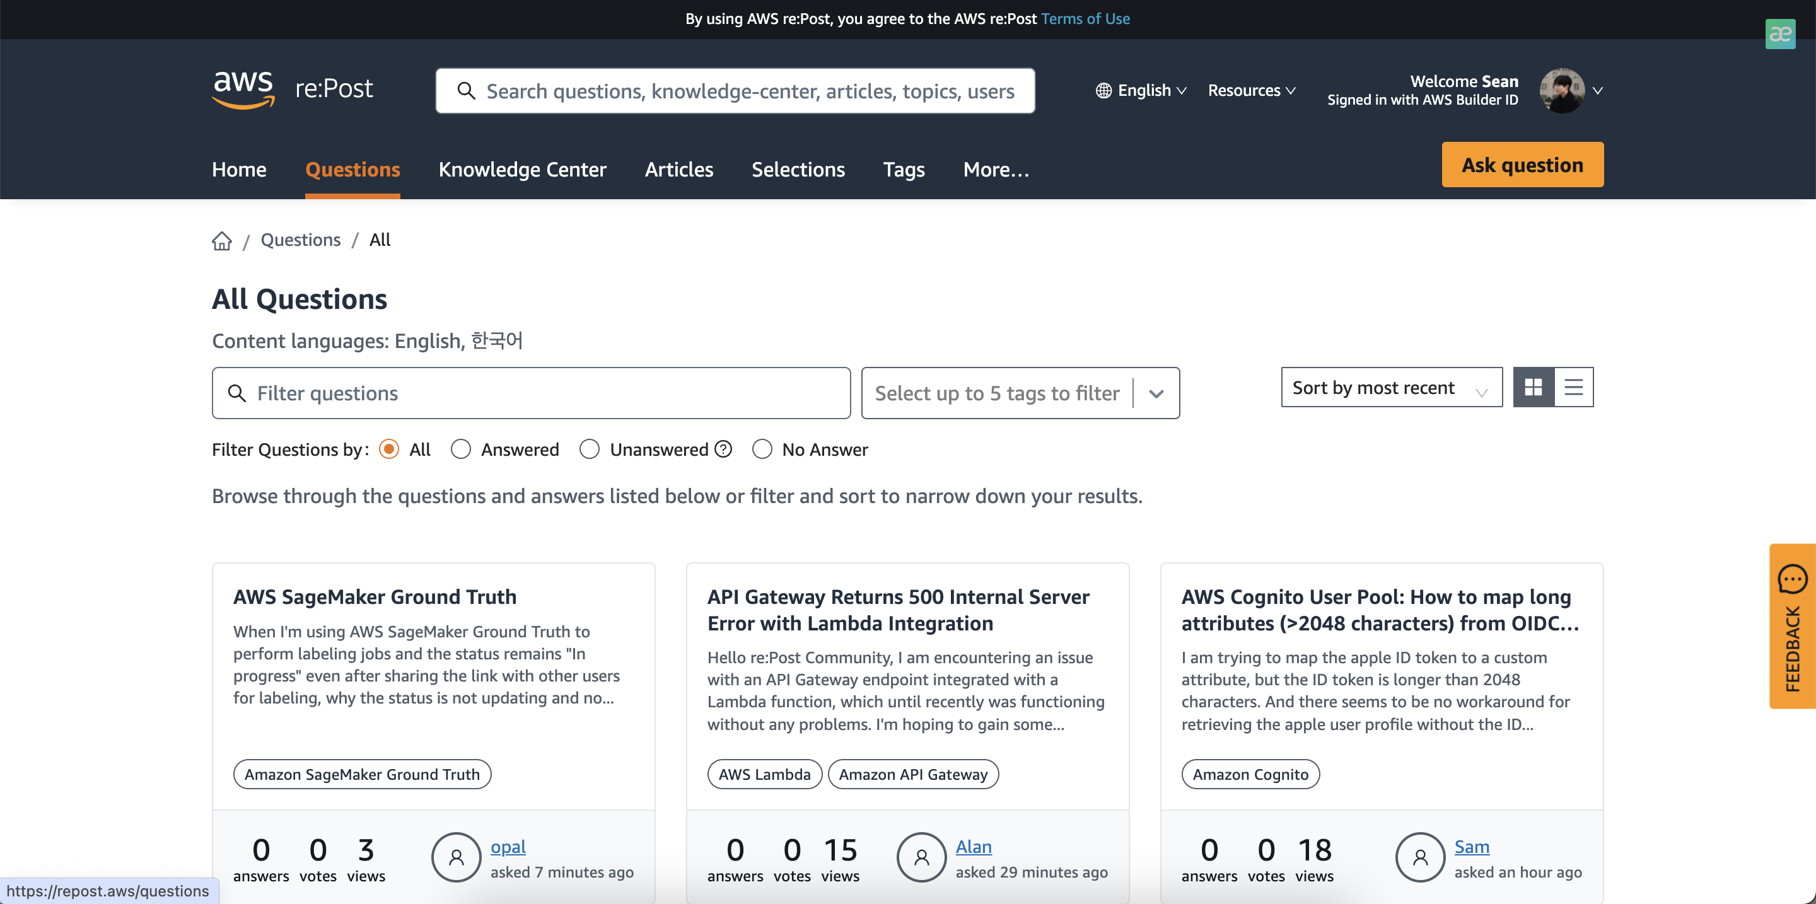
Task: Expand the Resources dropdown menu
Action: (1251, 90)
